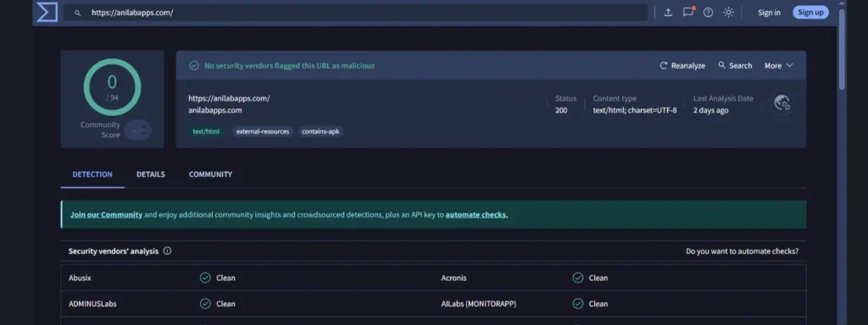Click Do you want to automate checks?
Screen dimensions: 868x325
click(743, 251)
